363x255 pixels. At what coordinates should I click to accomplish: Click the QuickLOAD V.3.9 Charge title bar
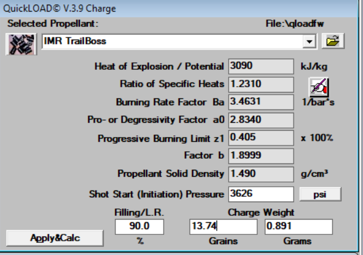point(179,8)
